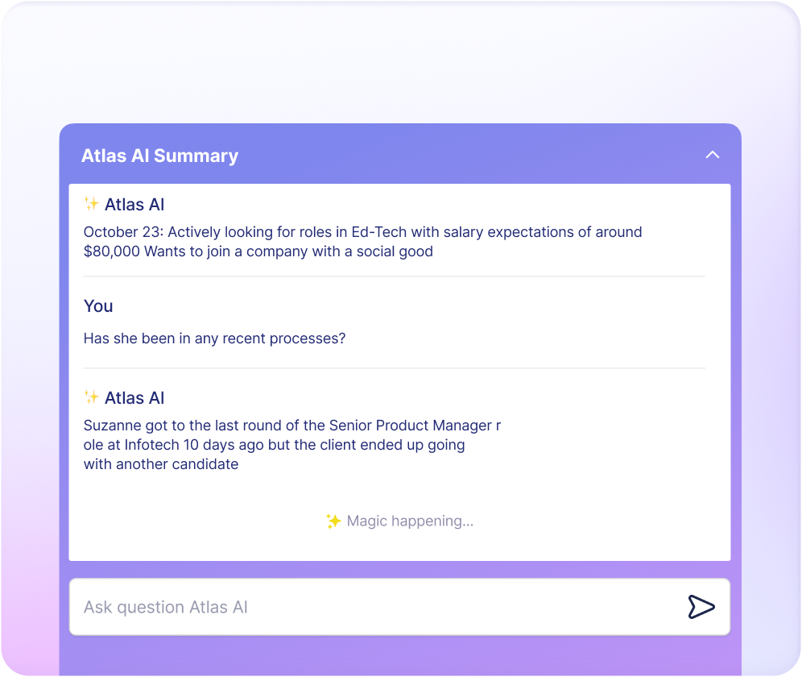
Task: Click the "$80,000" salary figure
Action: click(112, 251)
